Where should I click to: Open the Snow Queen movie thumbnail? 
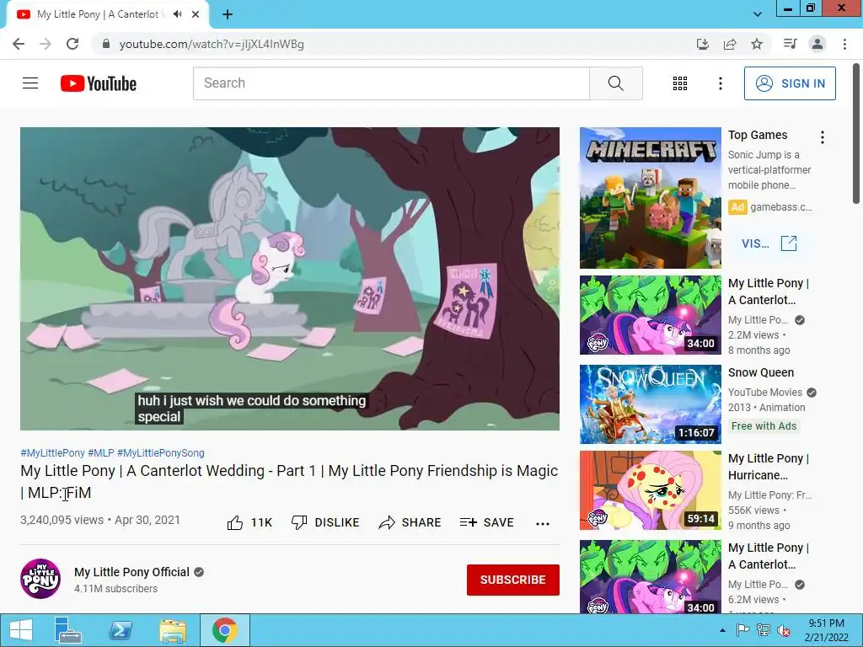[x=650, y=404]
